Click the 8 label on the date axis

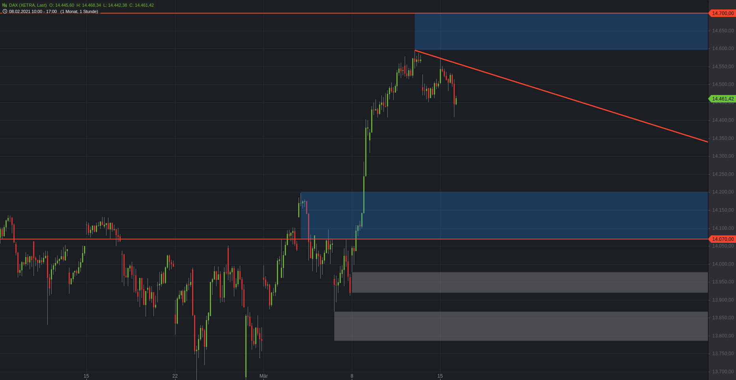(352, 376)
